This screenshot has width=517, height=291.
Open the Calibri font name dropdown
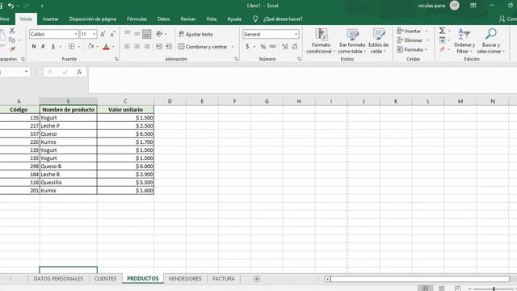coord(76,34)
